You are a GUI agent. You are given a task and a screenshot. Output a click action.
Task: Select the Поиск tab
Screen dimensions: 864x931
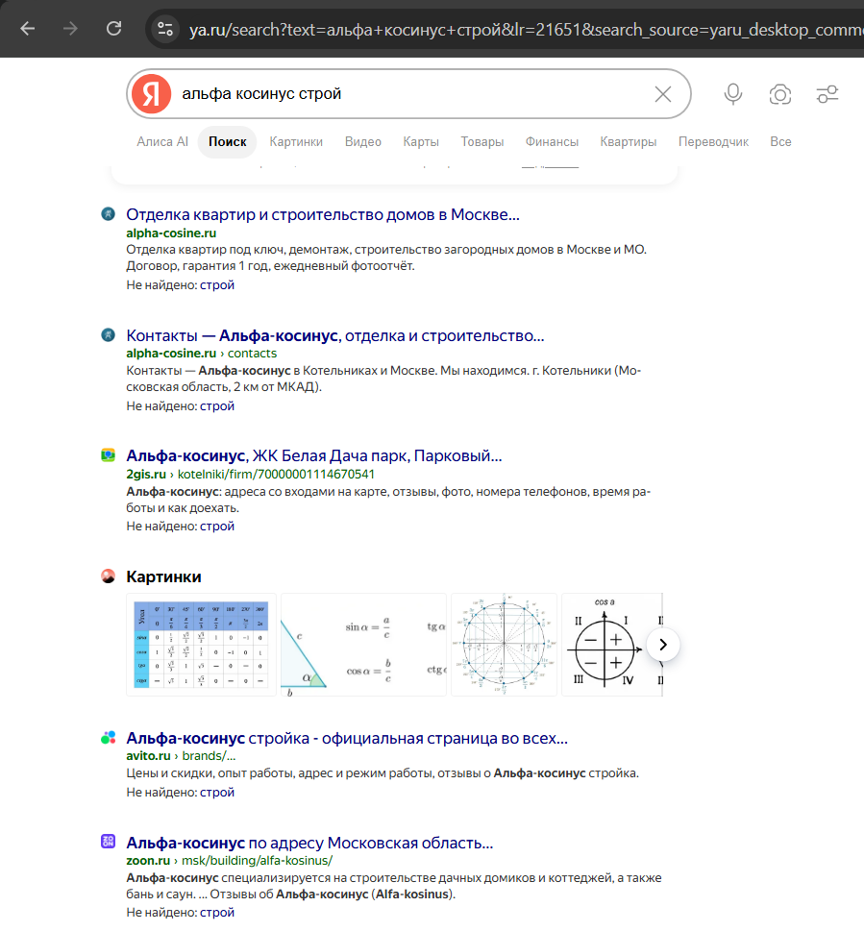point(228,142)
